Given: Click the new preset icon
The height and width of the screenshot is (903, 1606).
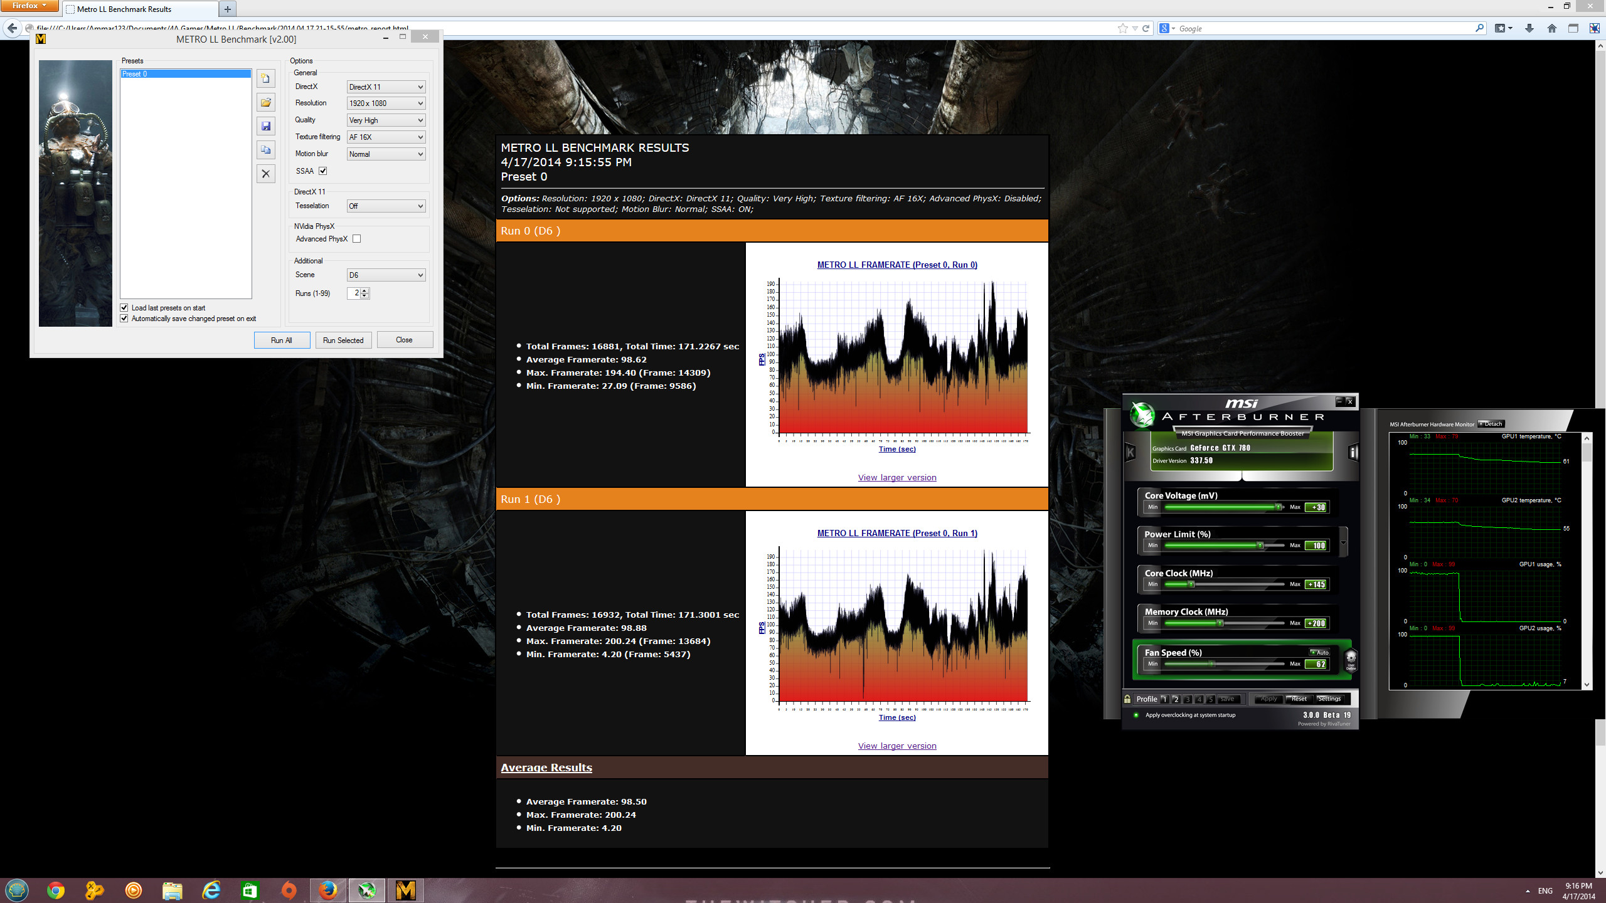Looking at the screenshot, I should coord(266,79).
